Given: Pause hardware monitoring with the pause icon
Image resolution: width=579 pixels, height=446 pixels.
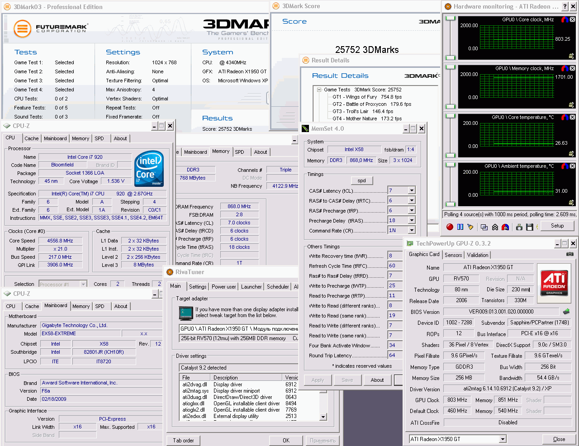Looking at the screenshot, I should click(460, 227).
